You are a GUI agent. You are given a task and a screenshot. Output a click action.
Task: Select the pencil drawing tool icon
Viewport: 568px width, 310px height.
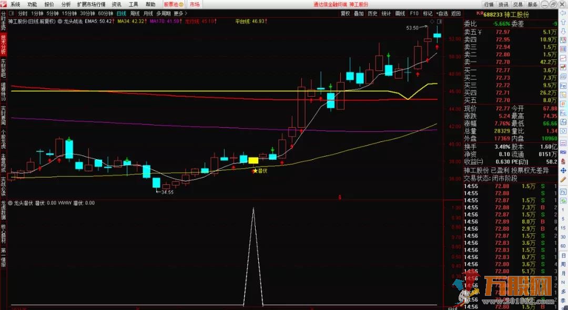tap(563, 180)
